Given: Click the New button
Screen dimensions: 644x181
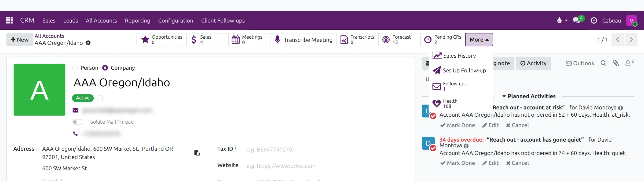Looking at the screenshot, I should pyautogui.click(x=20, y=40).
